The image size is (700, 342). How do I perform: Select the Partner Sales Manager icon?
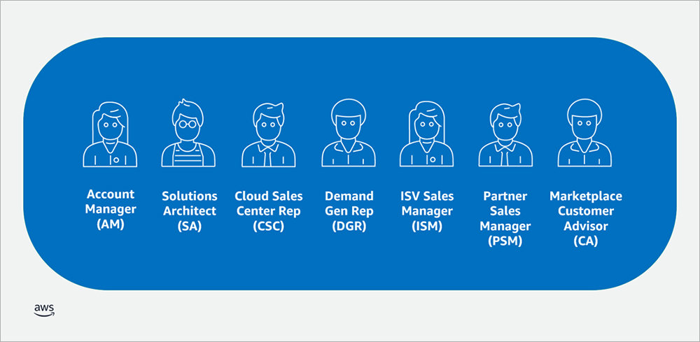tap(506, 135)
